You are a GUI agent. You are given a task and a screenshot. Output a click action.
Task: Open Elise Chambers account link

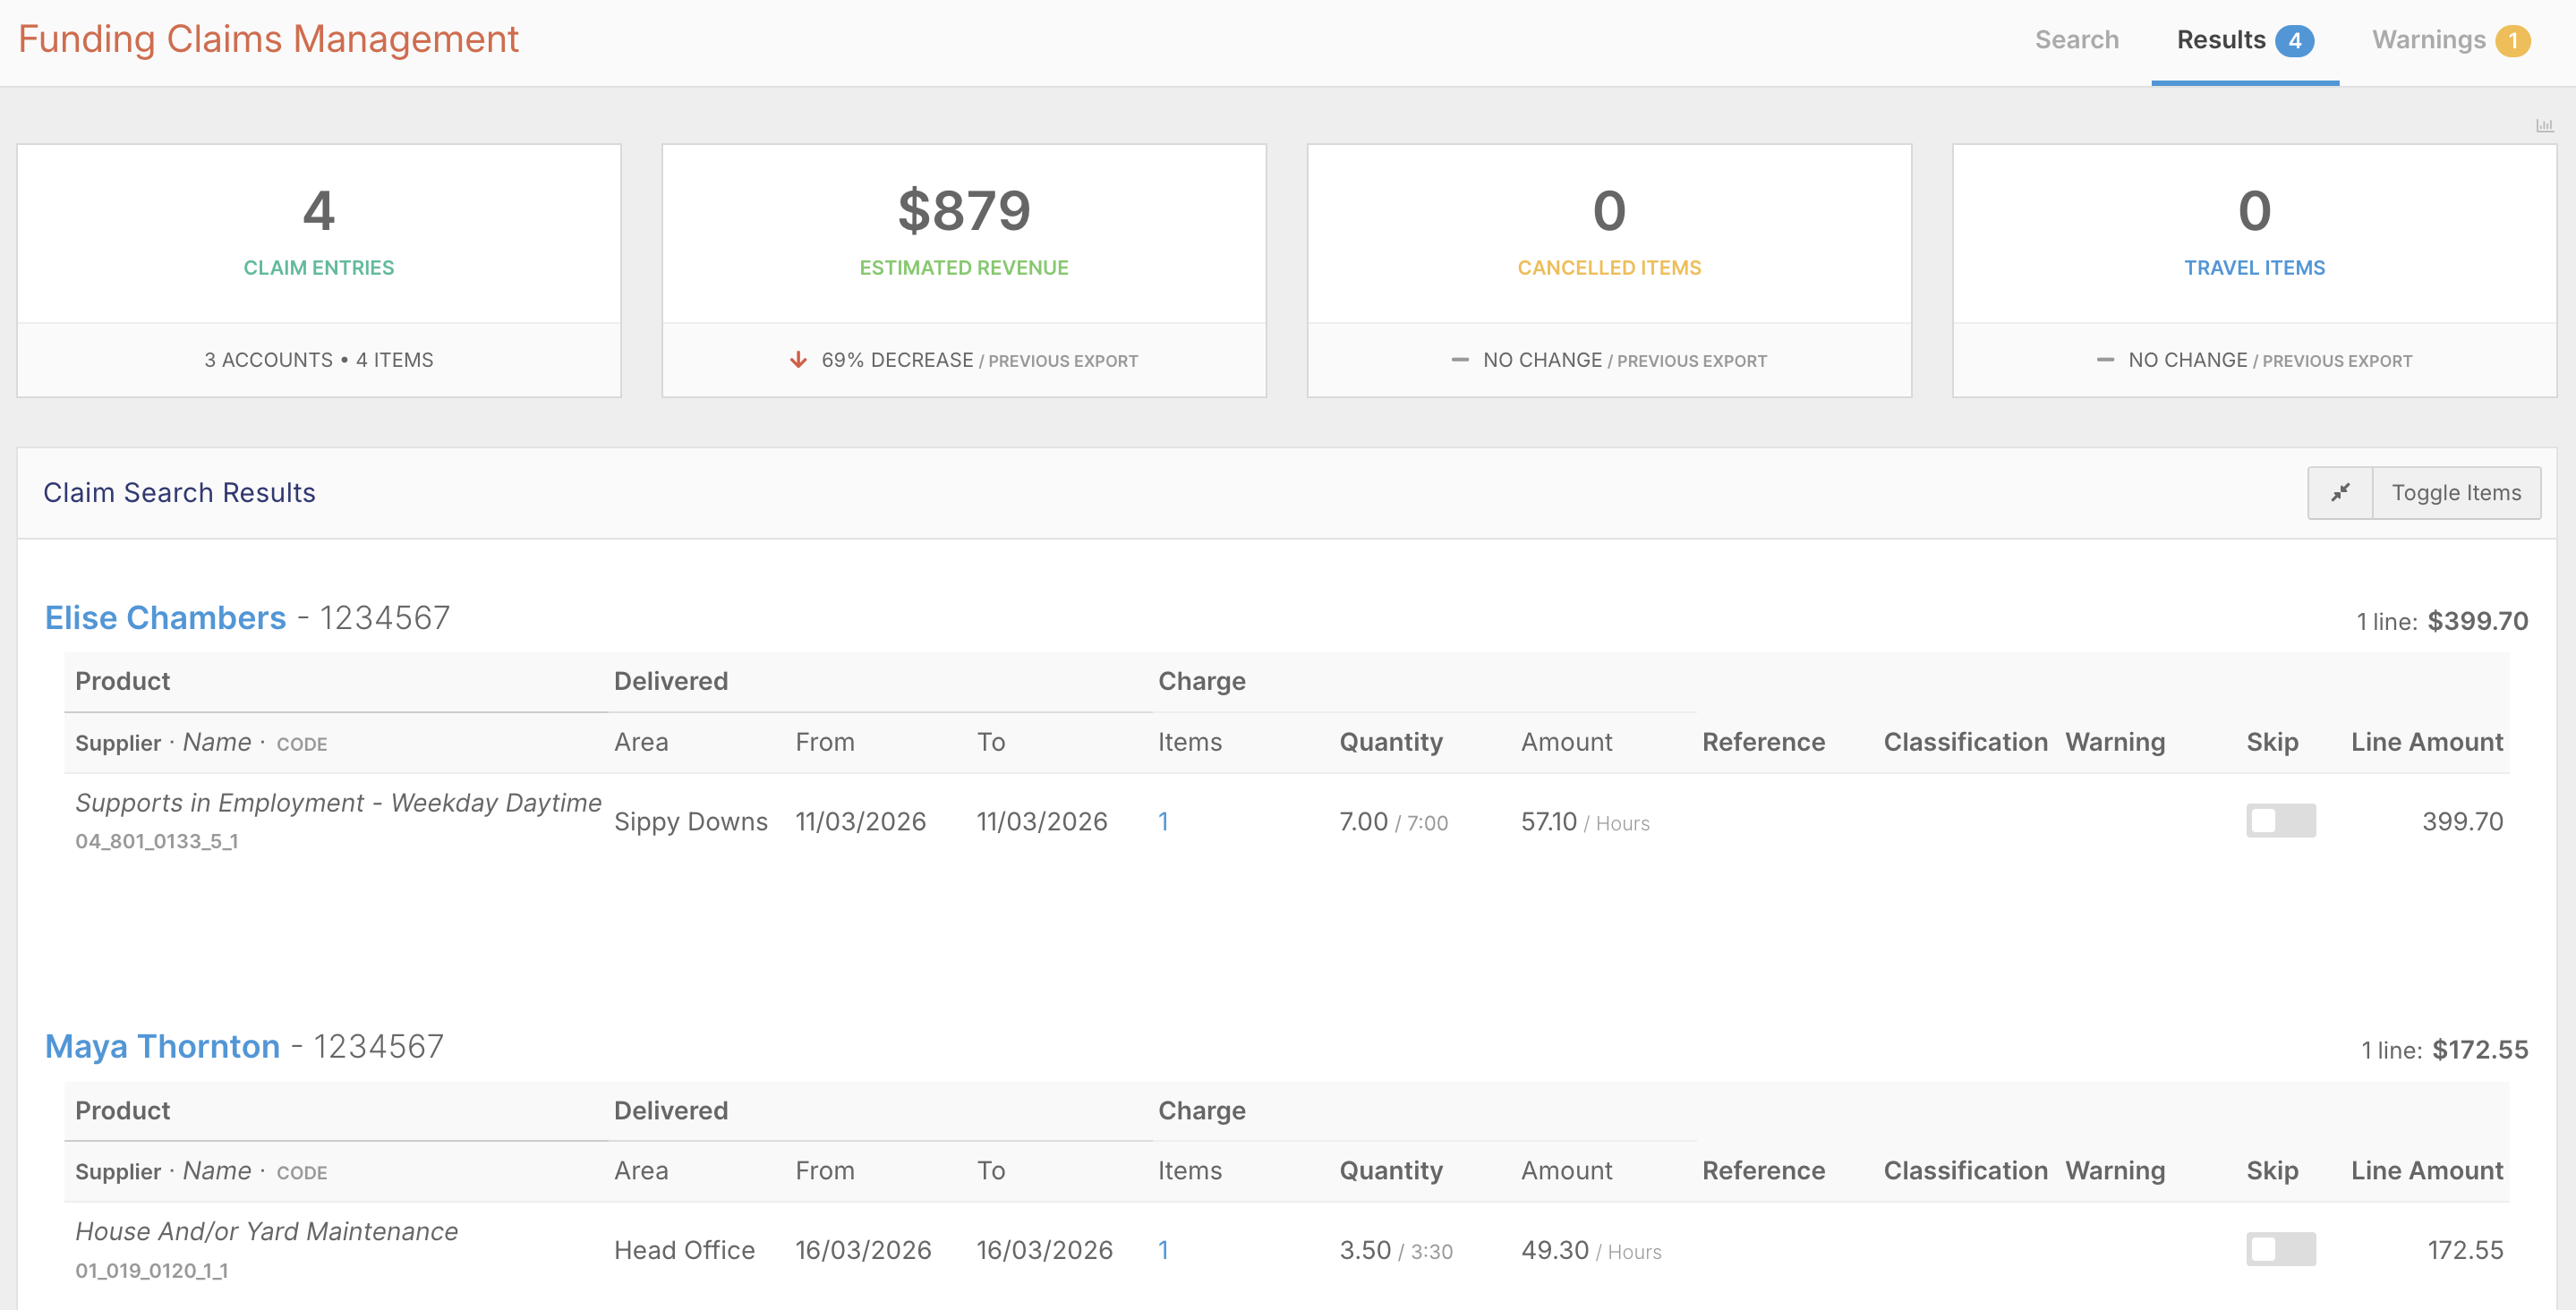point(166,618)
